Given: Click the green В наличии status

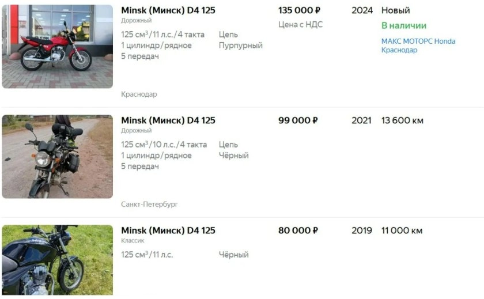Looking at the screenshot, I should click(x=404, y=25).
